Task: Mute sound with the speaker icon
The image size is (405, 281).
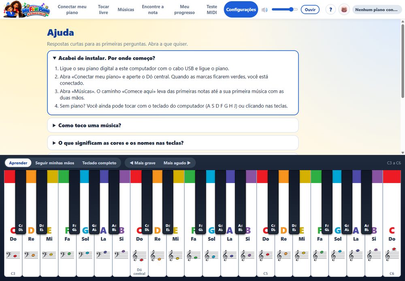Action: [x=264, y=10]
